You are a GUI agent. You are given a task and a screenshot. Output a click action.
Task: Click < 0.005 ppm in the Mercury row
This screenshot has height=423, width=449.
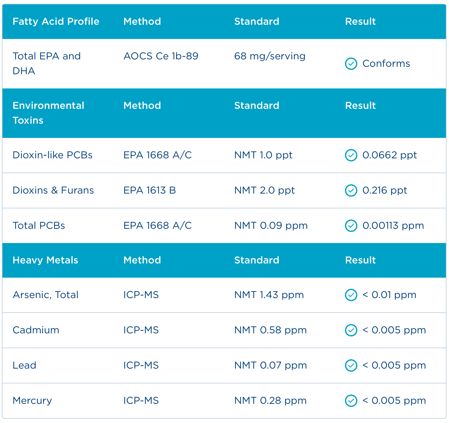tap(394, 401)
